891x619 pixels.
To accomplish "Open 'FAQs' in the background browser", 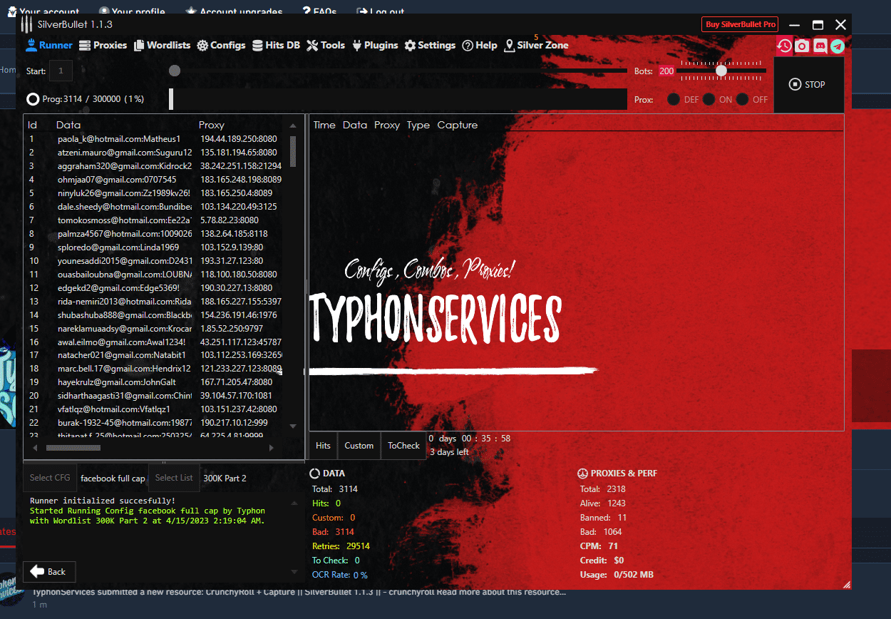I will 318,12.
